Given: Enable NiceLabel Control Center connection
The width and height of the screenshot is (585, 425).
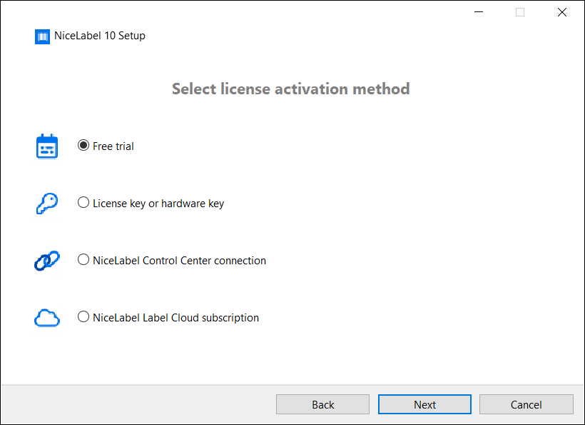Looking at the screenshot, I should click(83, 259).
